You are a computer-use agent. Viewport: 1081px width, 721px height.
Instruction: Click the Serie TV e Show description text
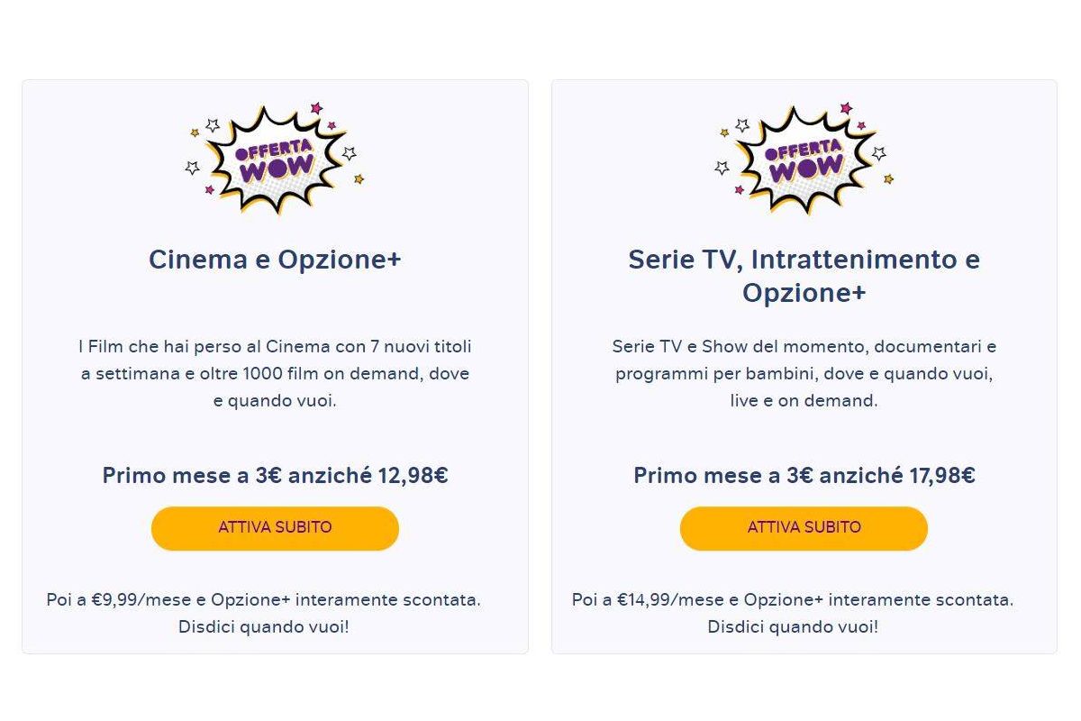(804, 373)
